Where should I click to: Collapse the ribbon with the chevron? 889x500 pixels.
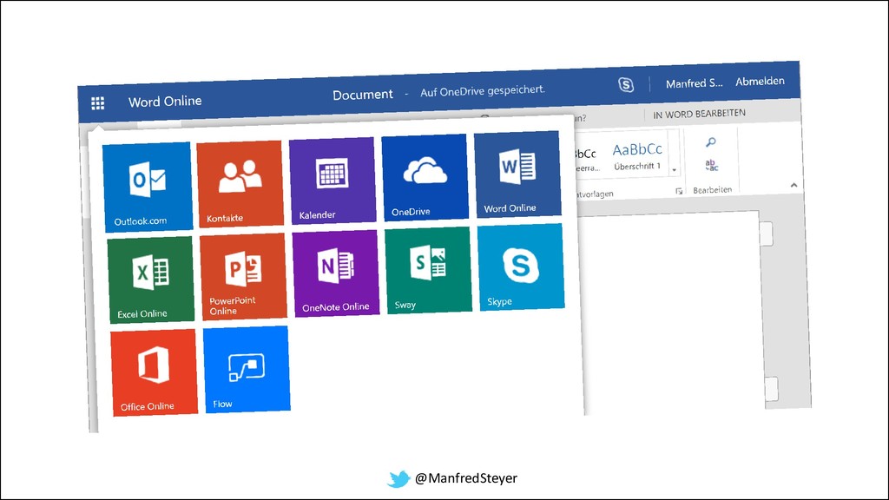(794, 185)
